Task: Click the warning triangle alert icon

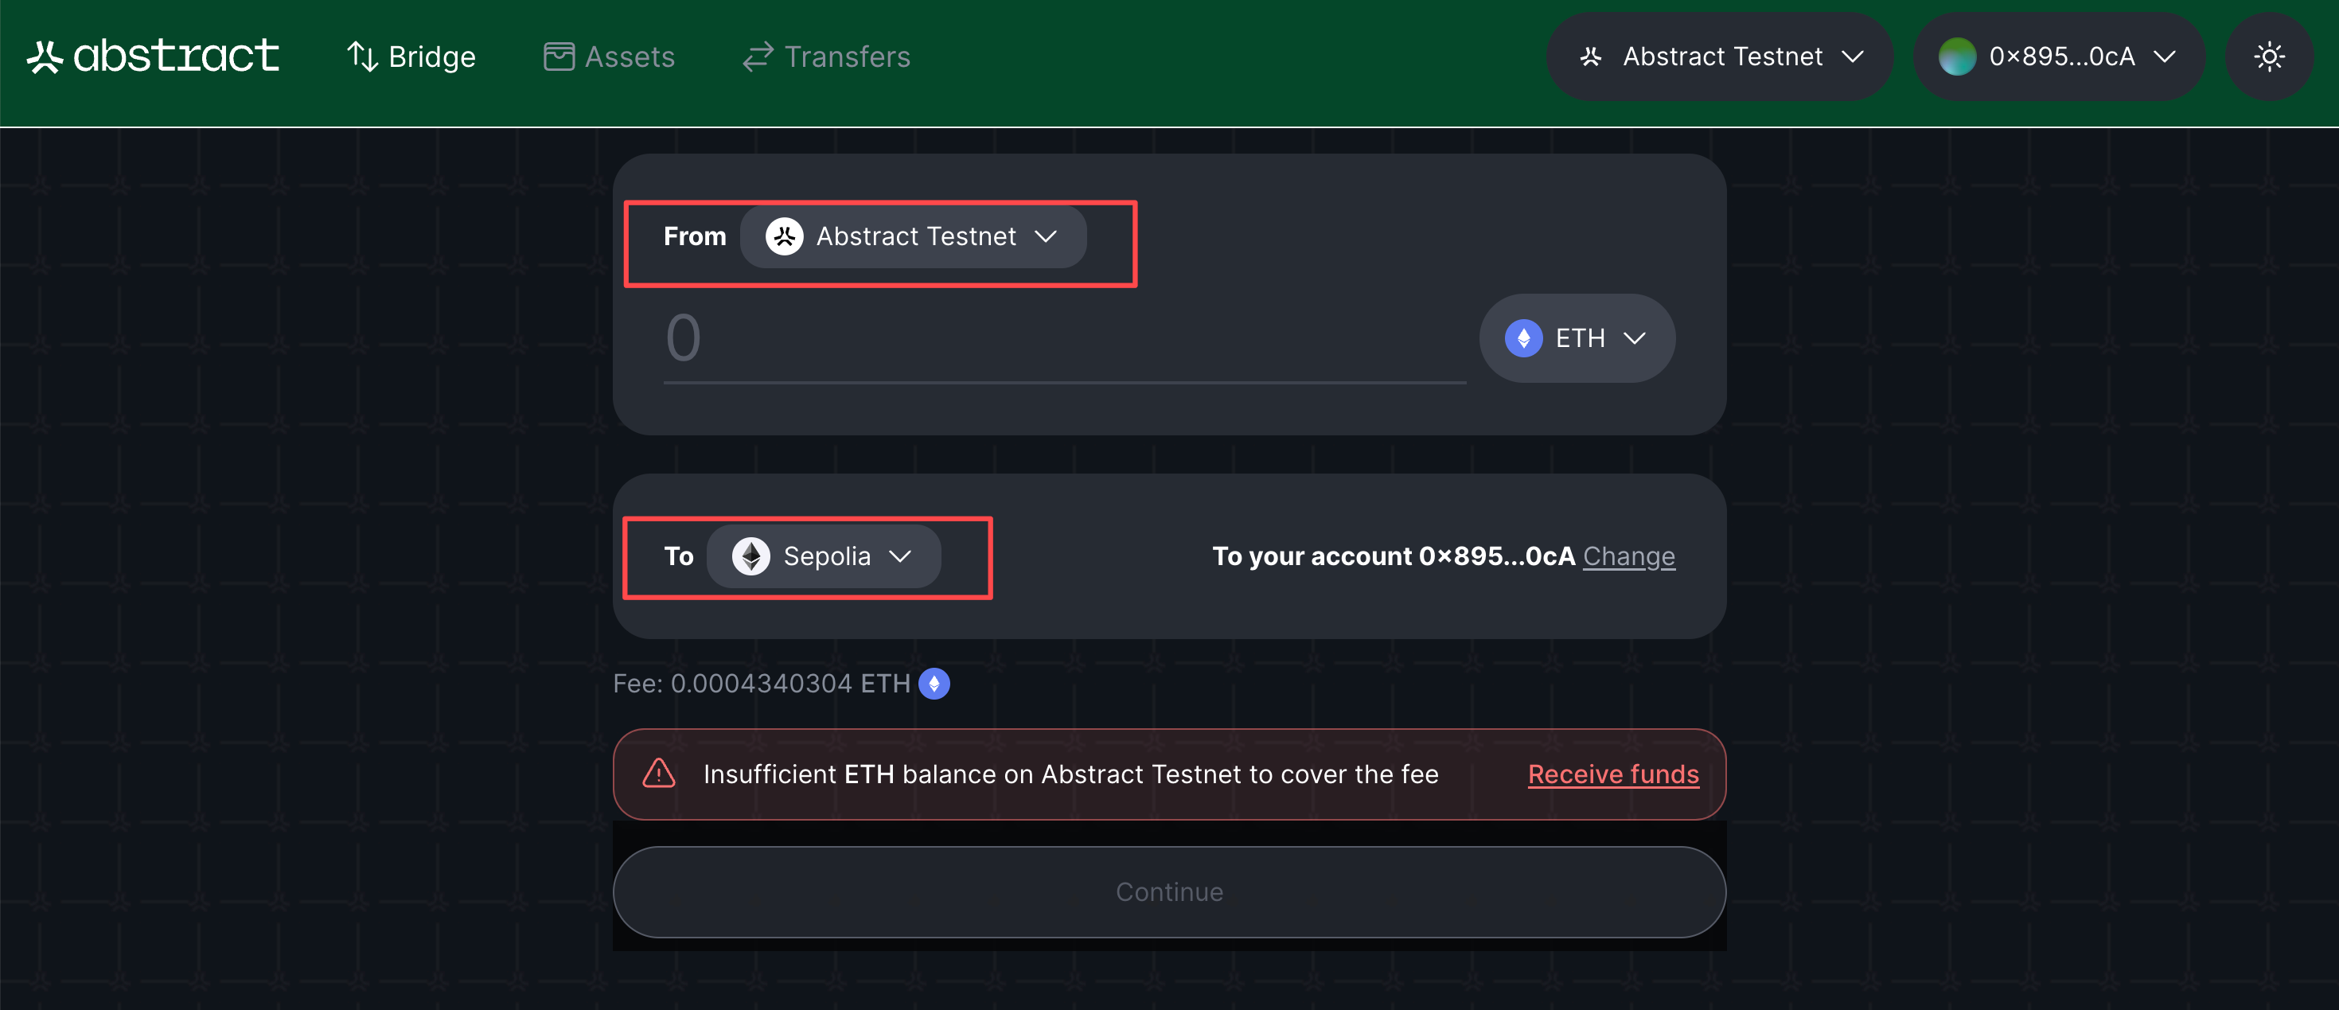Action: (658, 774)
